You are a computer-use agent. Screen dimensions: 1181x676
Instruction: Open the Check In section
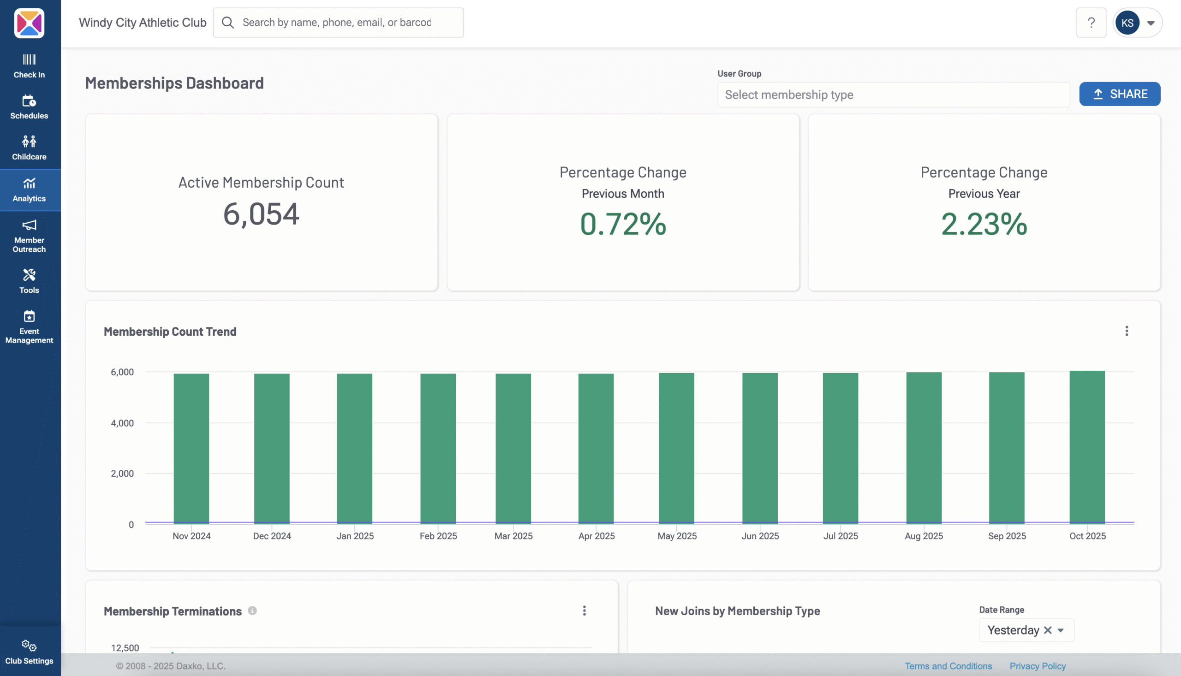click(29, 65)
